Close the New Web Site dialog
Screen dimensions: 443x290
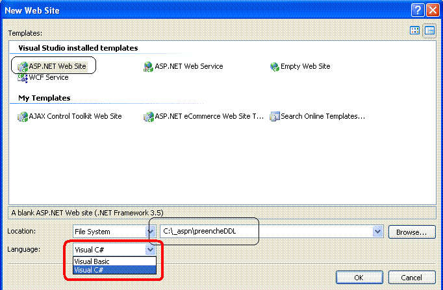[433, 10]
